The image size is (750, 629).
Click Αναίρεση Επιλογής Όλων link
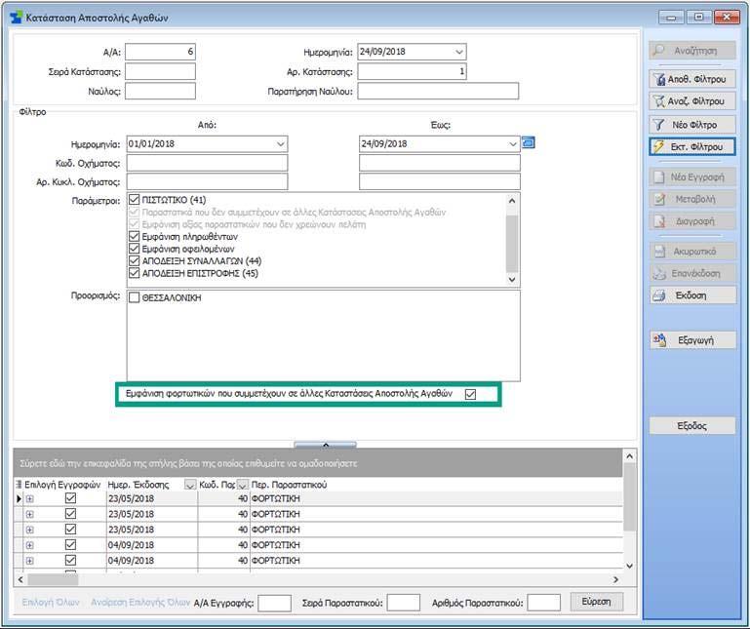pyautogui.click(x=140, y=603)
